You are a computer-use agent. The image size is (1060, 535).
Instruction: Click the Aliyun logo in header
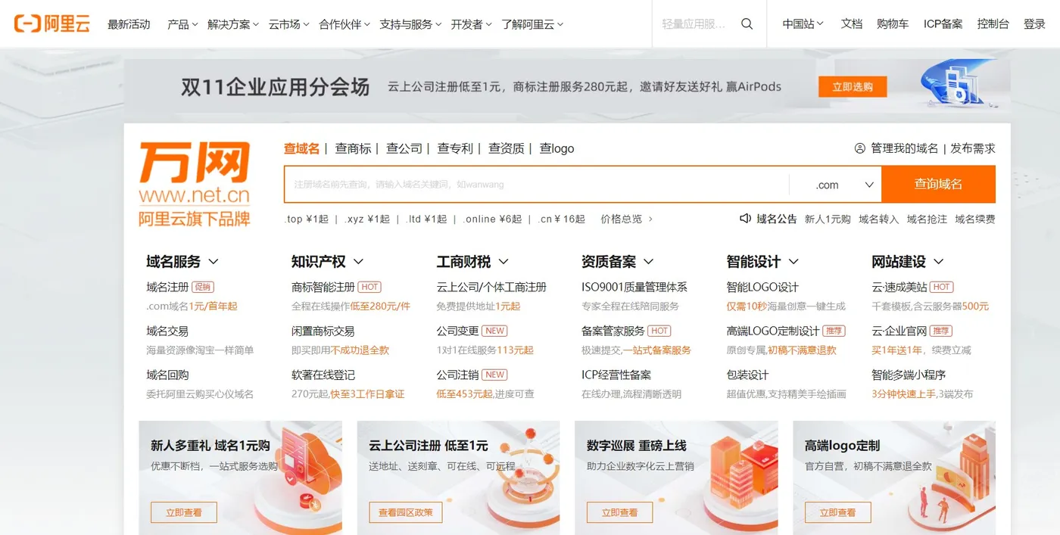point(51,24)
